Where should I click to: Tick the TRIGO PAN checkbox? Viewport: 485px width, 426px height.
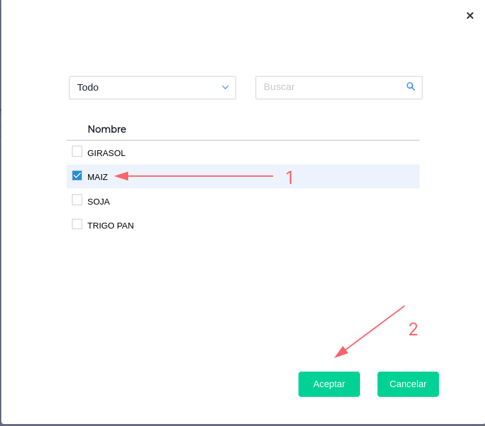77,224
